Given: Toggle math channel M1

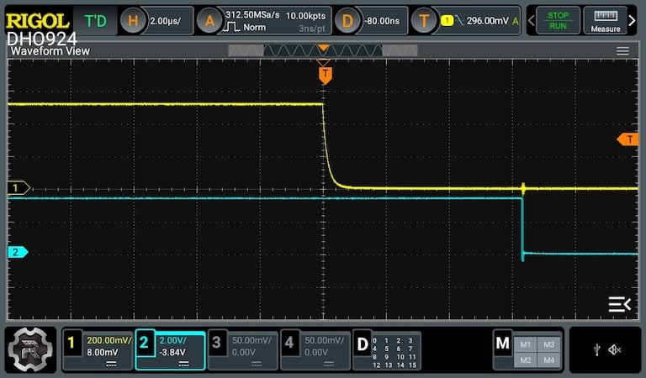Looking at the screenshot, I should [525, 344].
